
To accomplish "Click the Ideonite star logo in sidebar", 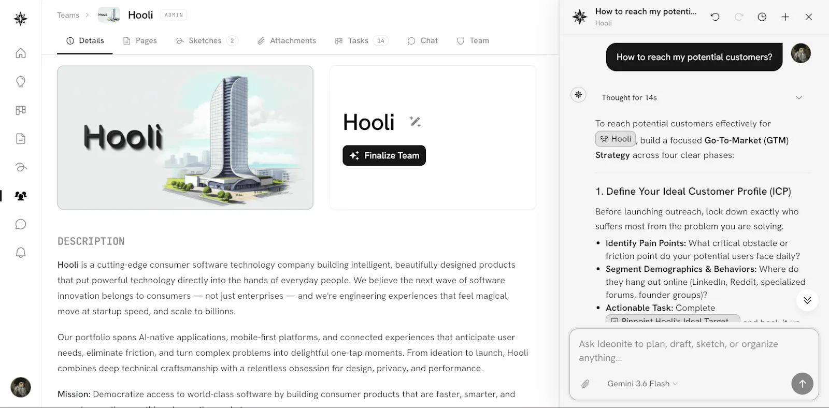I will coord(21,19).
